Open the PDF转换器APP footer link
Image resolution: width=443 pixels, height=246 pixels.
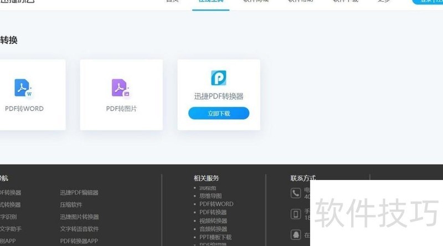(79, 241)
